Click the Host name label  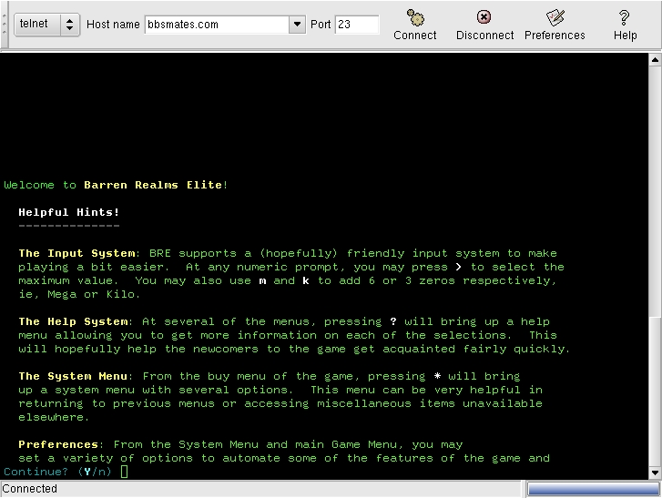pyautogui.click(x=113, y=25)
